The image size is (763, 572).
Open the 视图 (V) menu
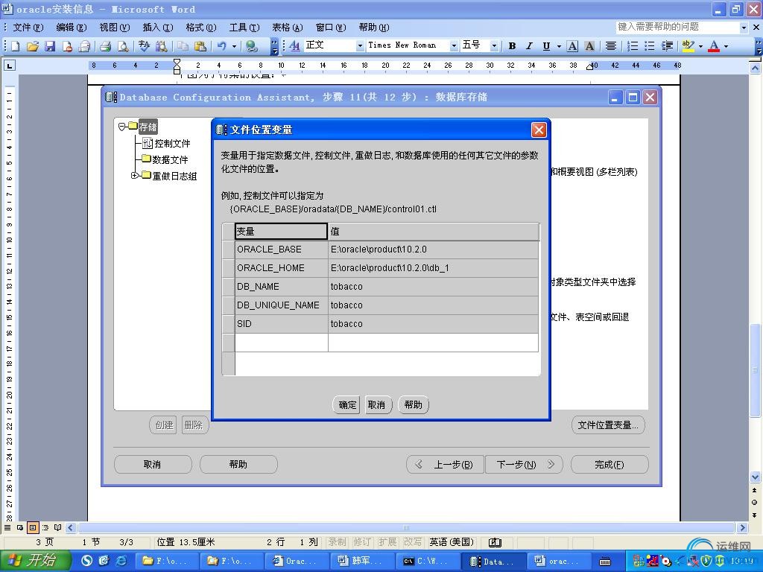[115, 28]
